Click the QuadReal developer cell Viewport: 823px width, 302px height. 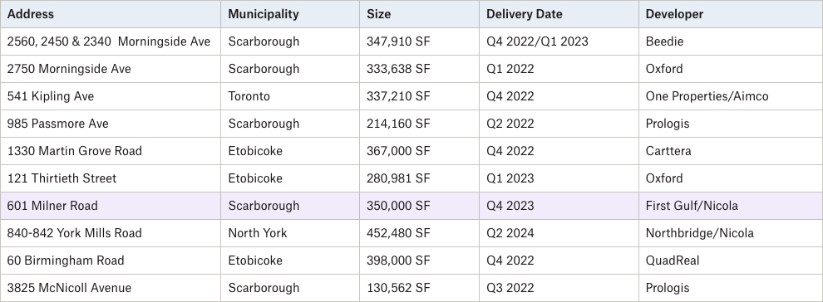click(x=730, y=261)
